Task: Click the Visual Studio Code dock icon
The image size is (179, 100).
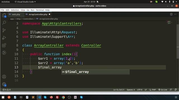Action: [x=39, y=97]
